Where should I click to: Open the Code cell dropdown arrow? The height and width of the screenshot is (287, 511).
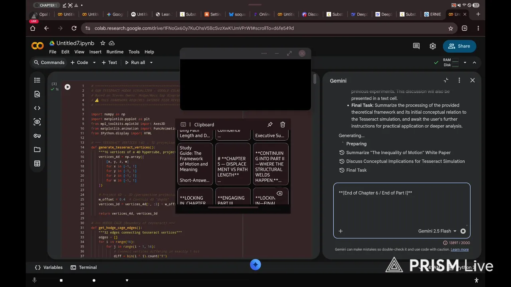(94, 63)
